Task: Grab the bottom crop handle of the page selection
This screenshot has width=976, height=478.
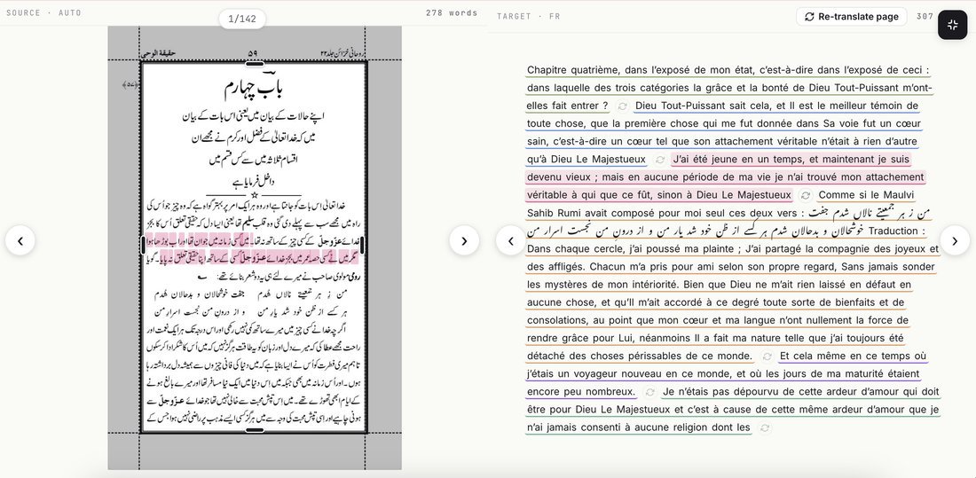Action: (x=254, y=429)
